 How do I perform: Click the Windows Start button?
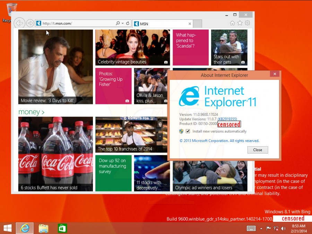click(x=8, y=228)
